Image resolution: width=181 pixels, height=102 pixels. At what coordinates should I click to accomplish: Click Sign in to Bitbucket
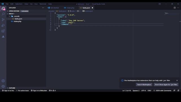[x=39, y=91]
